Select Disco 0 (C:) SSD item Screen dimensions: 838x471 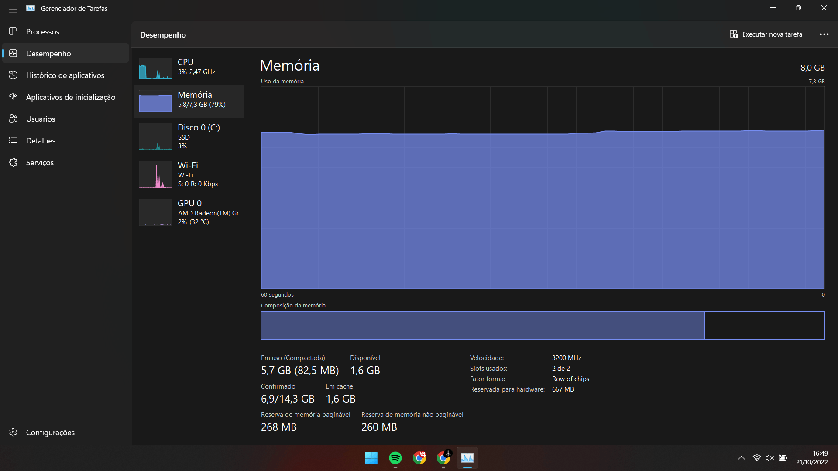pos(189,137)
